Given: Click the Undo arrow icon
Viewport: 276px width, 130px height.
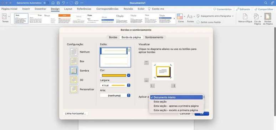Looking at the screenshot, I should pyautogui.click(x=64, y=3).
